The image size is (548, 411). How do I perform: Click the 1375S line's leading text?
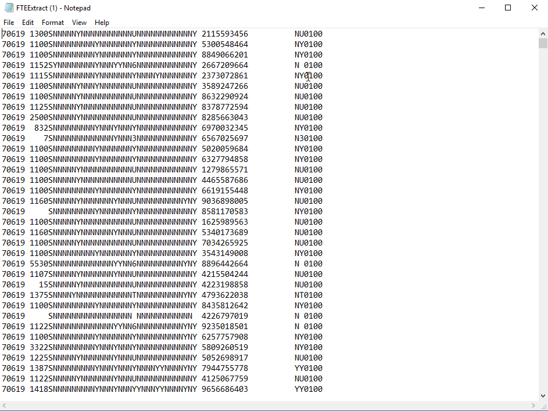tap(99, 295)
